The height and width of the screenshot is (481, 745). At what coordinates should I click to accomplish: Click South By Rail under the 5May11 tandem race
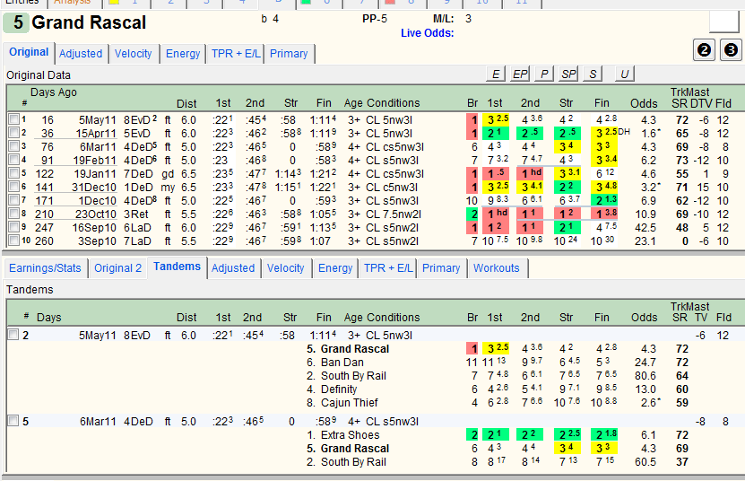pos(353,376)
